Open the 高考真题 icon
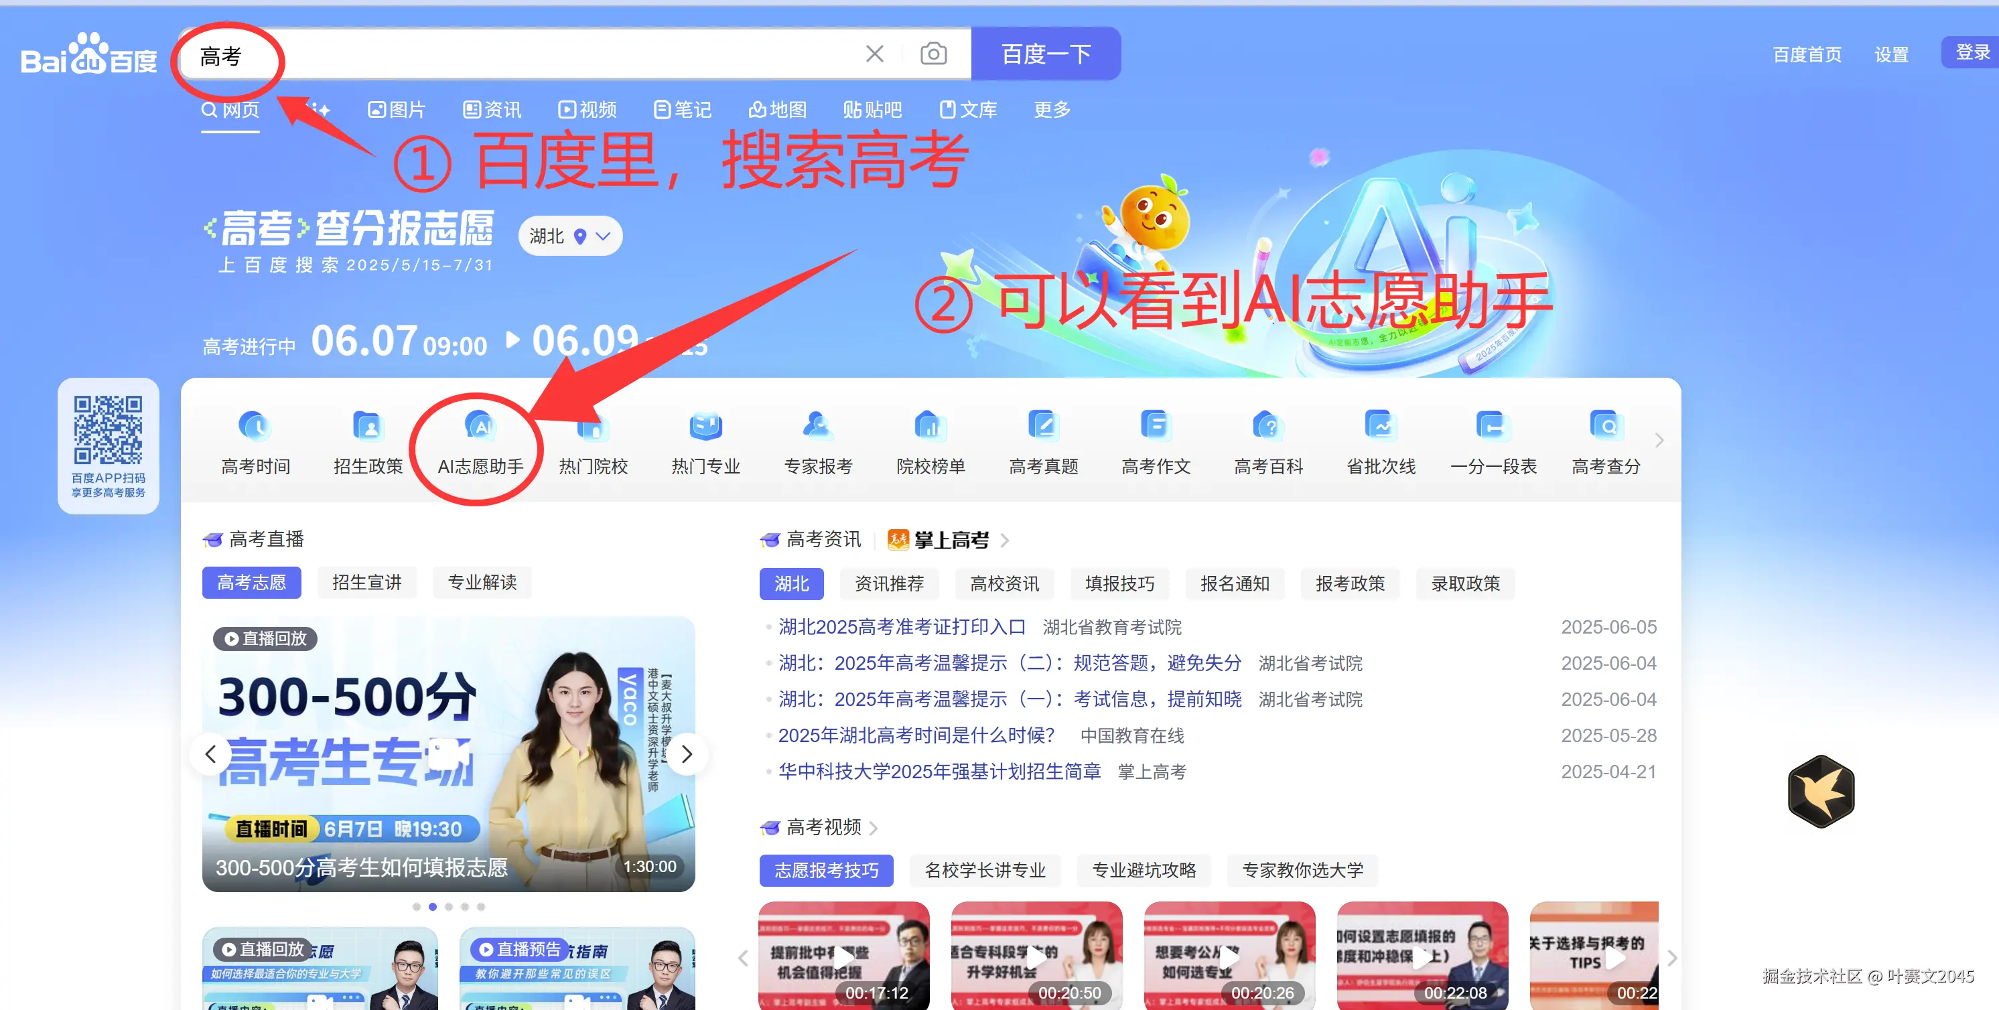1999x1010 pixels. pyautogui.click(x=1043, y=427)
